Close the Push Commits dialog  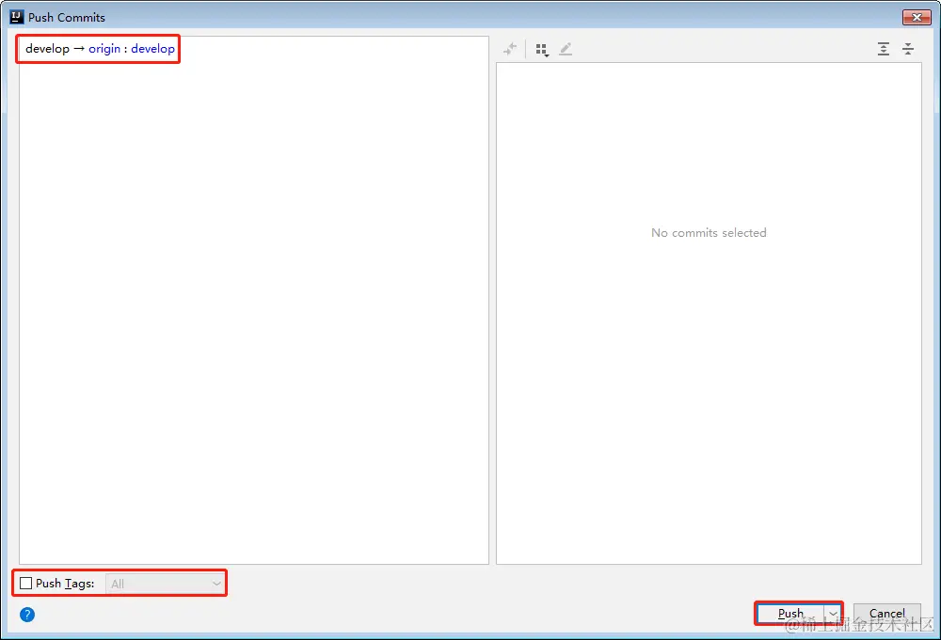tap(917, 17)
